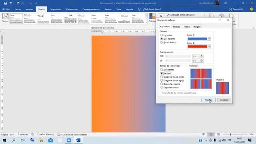
Task: Click the volume tray icon
Action: [x=224, y=140]
